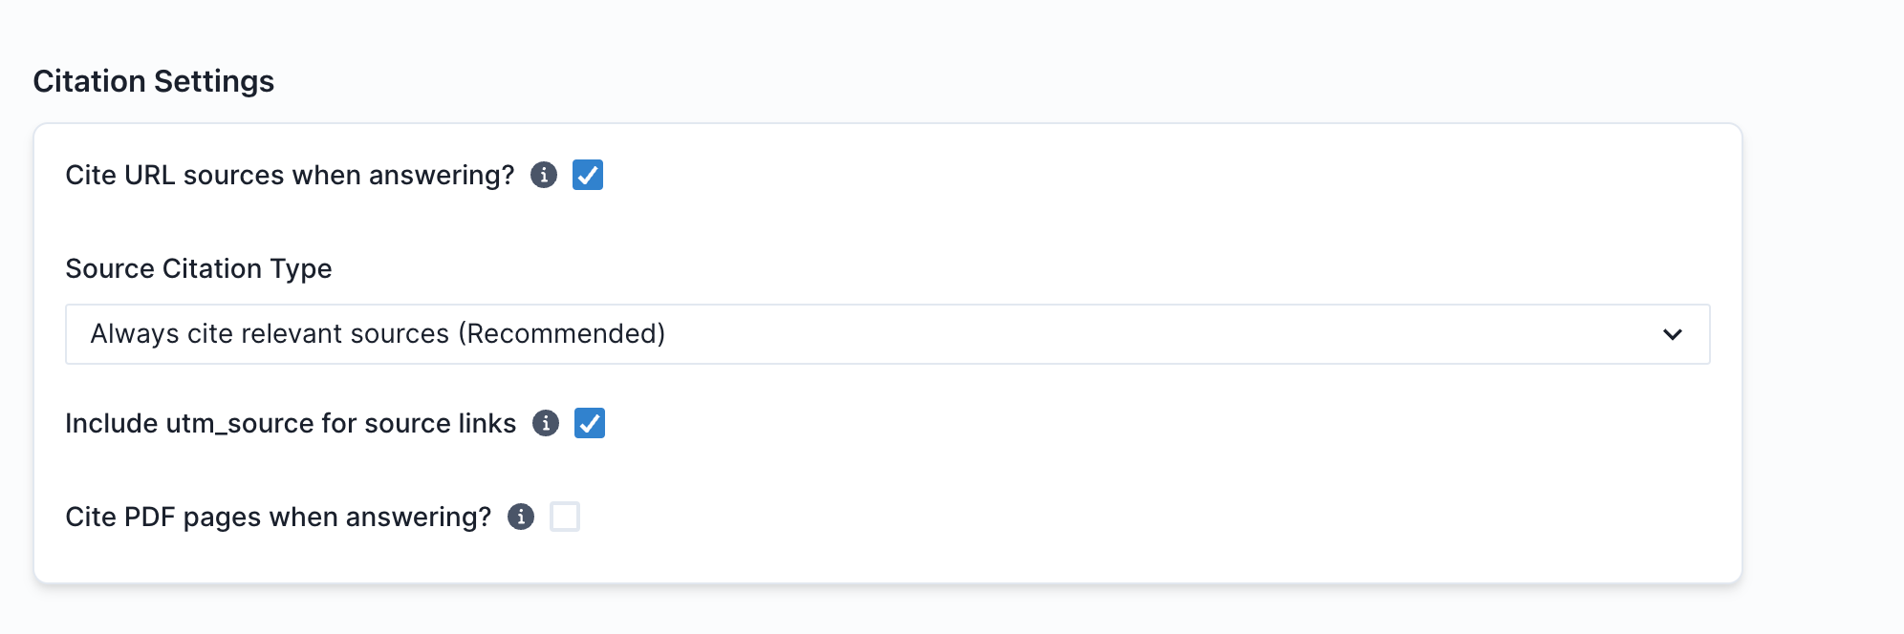Show tooltip about citing URL sources
This screenshot has width=1904, height=634.
(544, 175)
